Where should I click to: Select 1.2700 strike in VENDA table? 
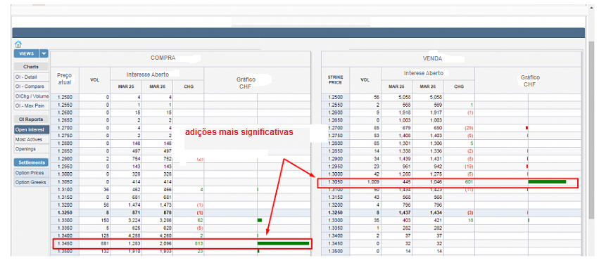pyautogui.click(x=336, y=128)
